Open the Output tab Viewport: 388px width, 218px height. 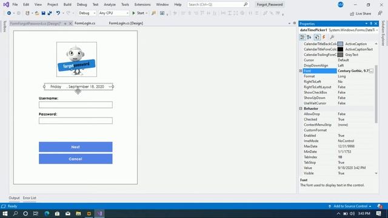pyautogui.click(x=14, y=198)
